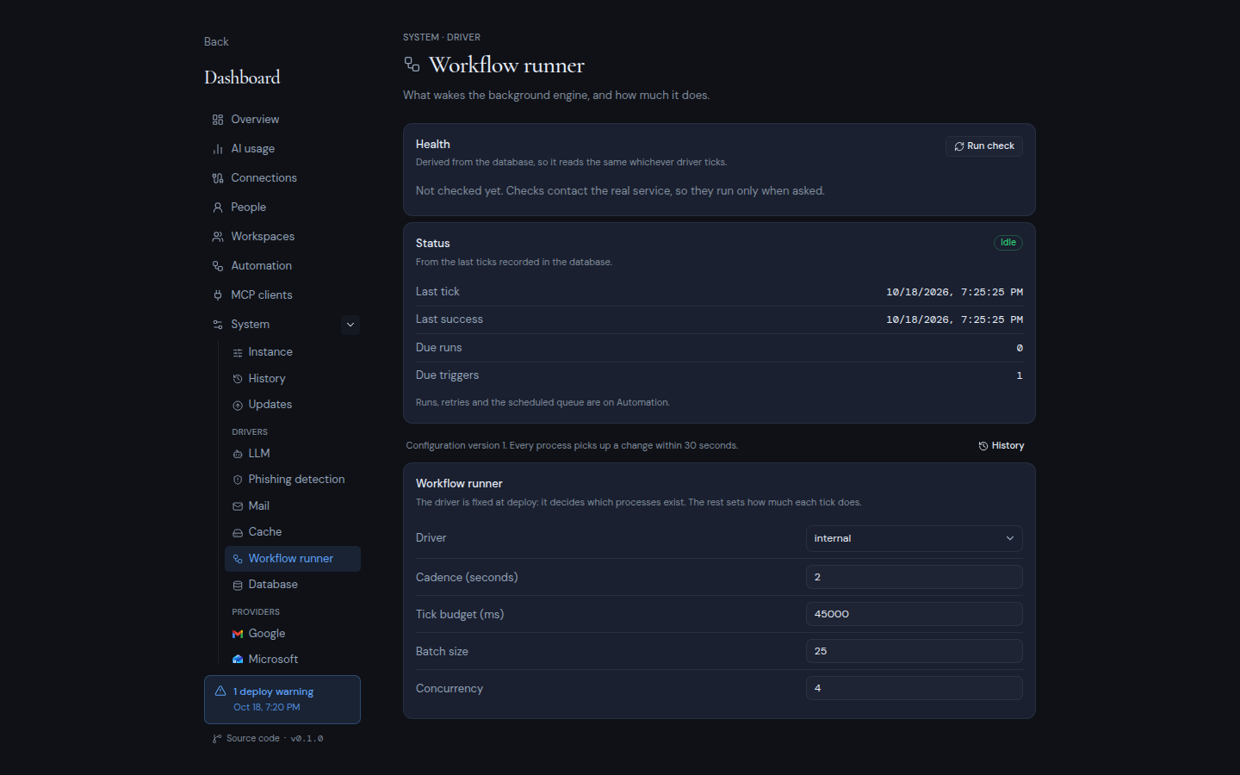
Task: Click the deploy warning triangle icon
Action: [x=220, y=691]
